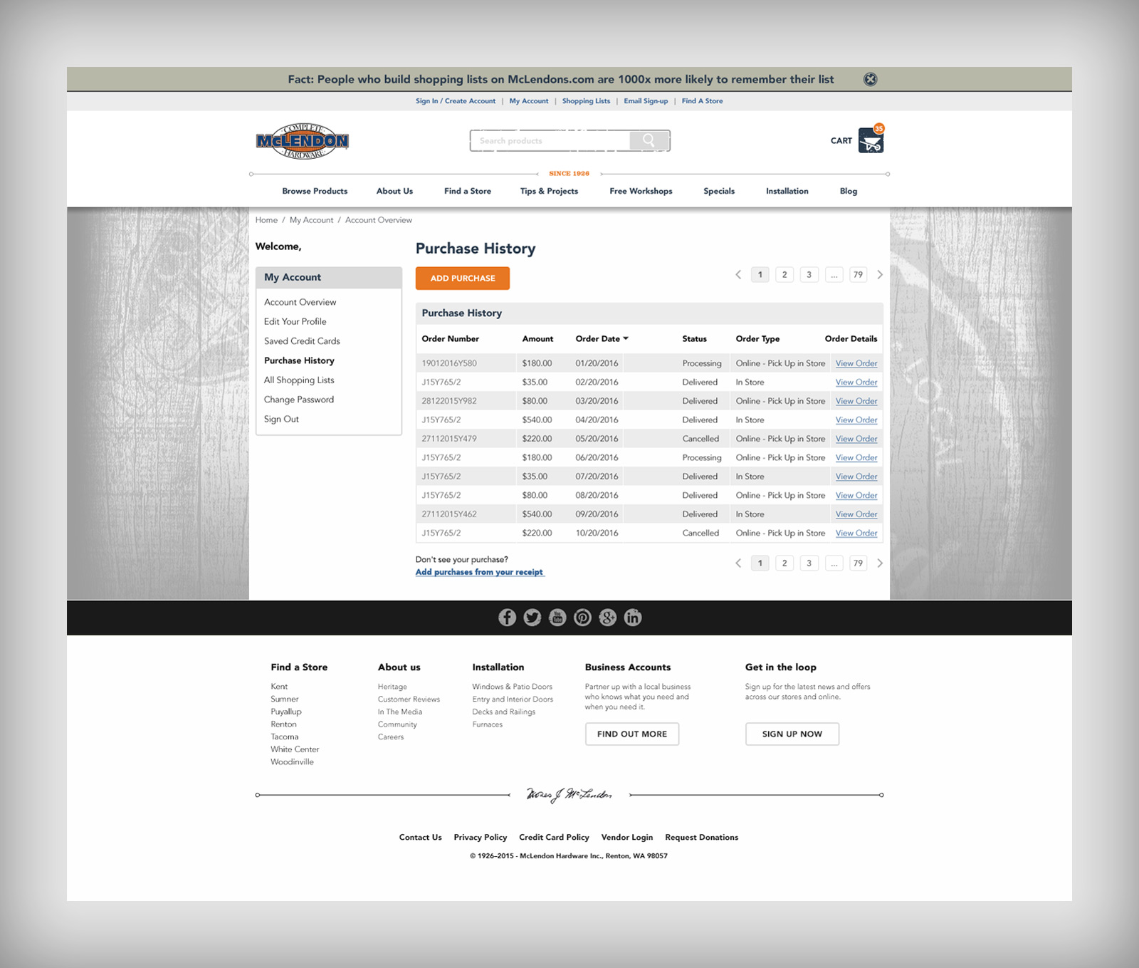Go to McLendon Hardware logo home
The image size is (1139, 968).
coord(303,141)
